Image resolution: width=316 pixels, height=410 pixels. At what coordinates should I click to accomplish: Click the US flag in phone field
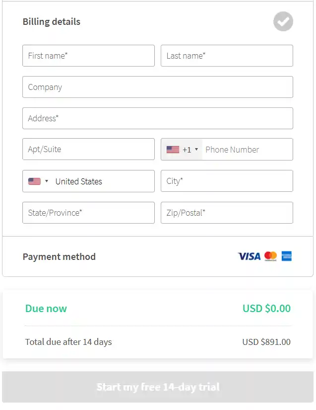pyautogui.click(x=173, y=150)
